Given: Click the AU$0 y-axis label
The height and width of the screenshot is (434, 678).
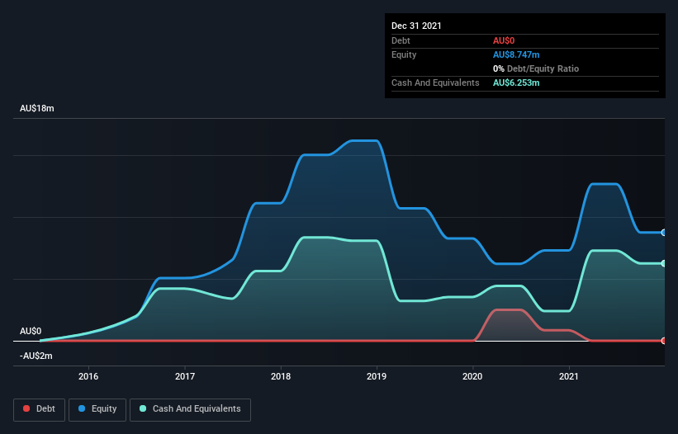Looking at the screenshot, I should point(31,331).
